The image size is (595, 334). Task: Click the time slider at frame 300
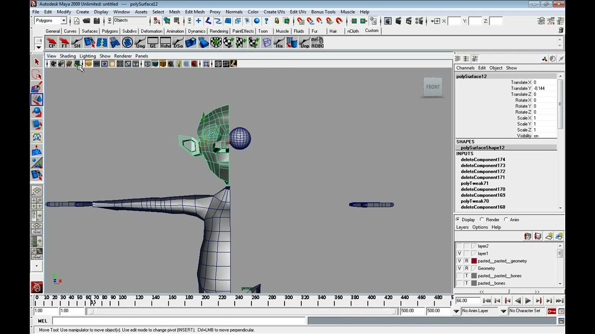pyautogui.click(x=288, y=301)
